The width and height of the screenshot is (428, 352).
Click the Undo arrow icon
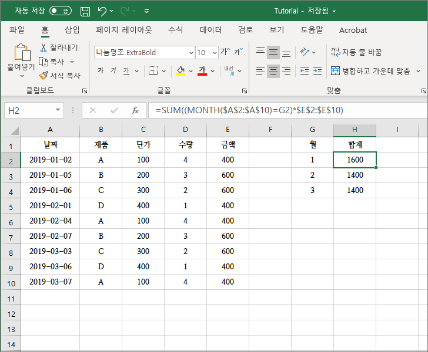[102, 11]
